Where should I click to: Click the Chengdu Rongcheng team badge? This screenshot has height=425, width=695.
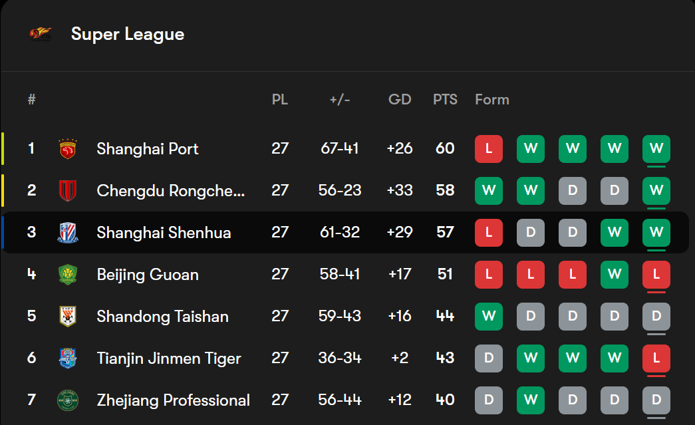click(x=68, y=191)
